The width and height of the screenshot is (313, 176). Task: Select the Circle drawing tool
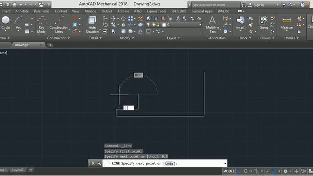[5, 23]
